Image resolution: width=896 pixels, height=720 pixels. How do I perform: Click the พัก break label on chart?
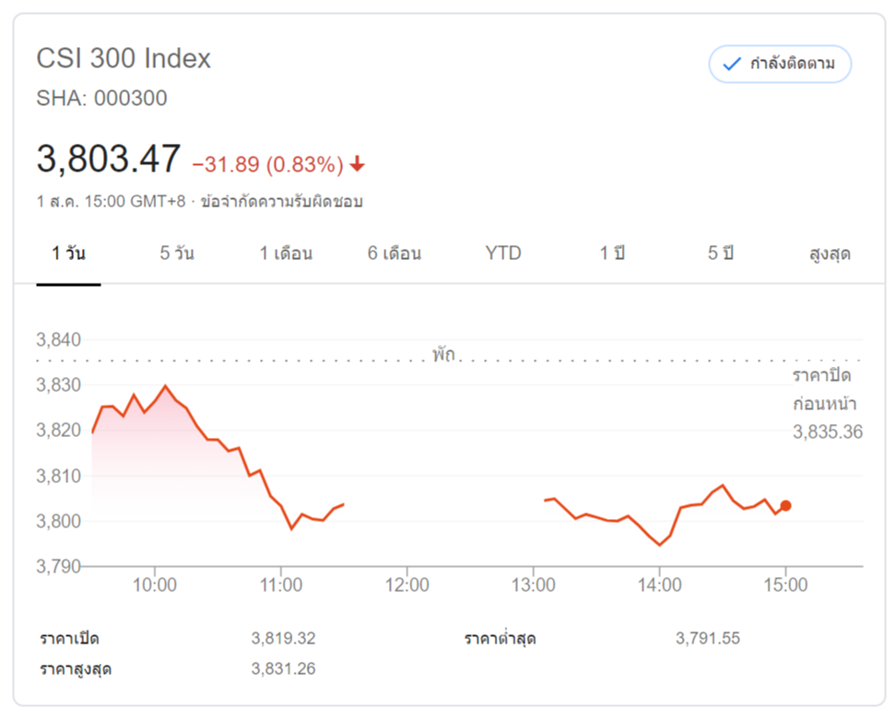(443, 355)
